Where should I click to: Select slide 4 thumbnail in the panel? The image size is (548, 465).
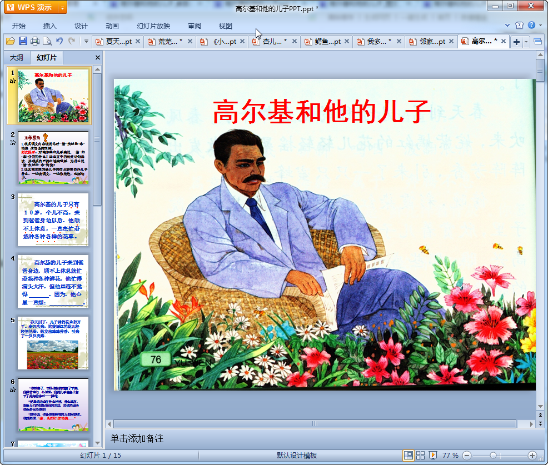point(53,281)
